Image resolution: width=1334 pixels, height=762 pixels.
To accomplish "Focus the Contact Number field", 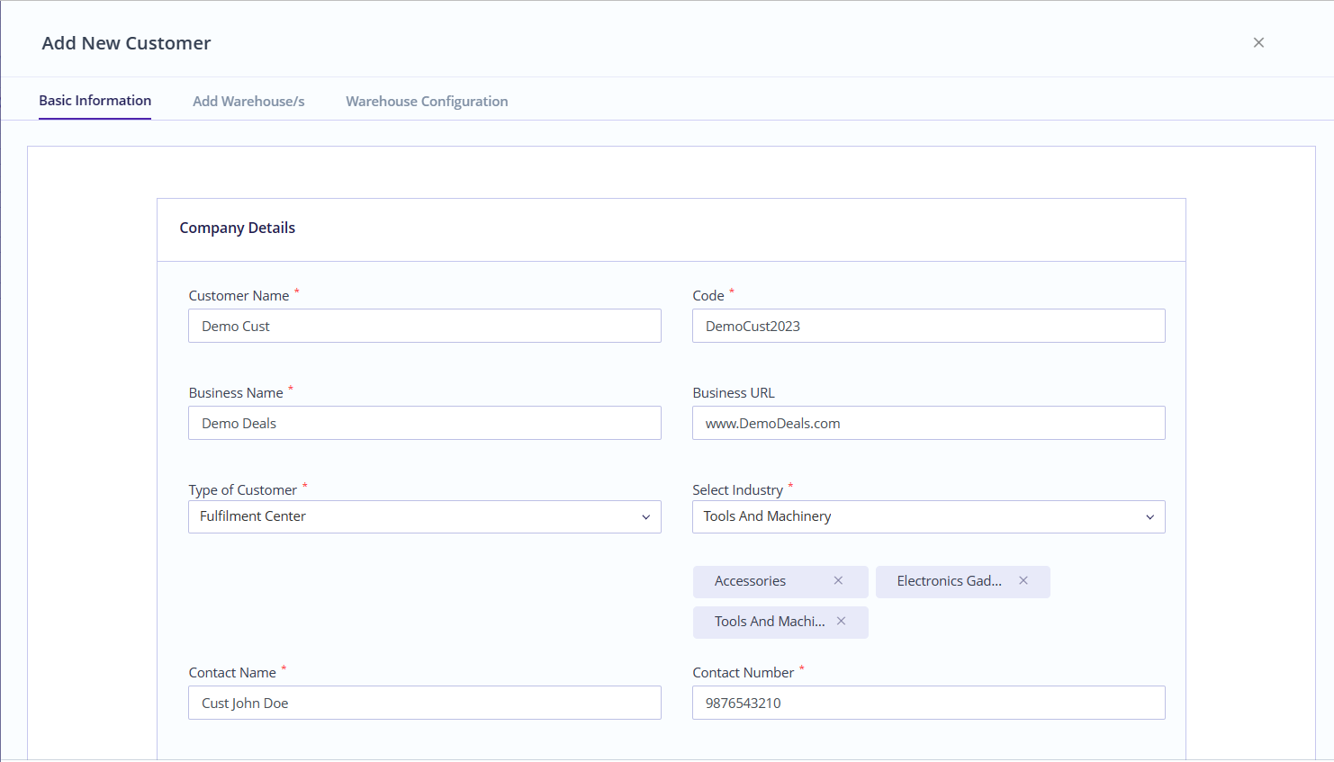I will (x=928, y=703).
